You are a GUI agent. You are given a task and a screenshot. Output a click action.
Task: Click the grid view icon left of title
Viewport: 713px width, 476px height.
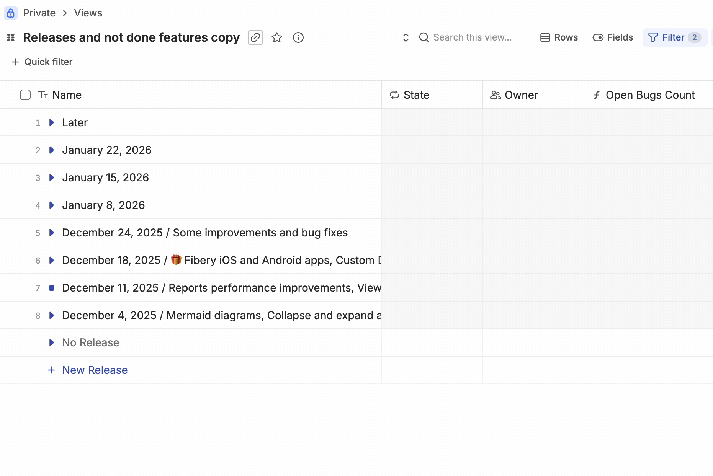11,37
